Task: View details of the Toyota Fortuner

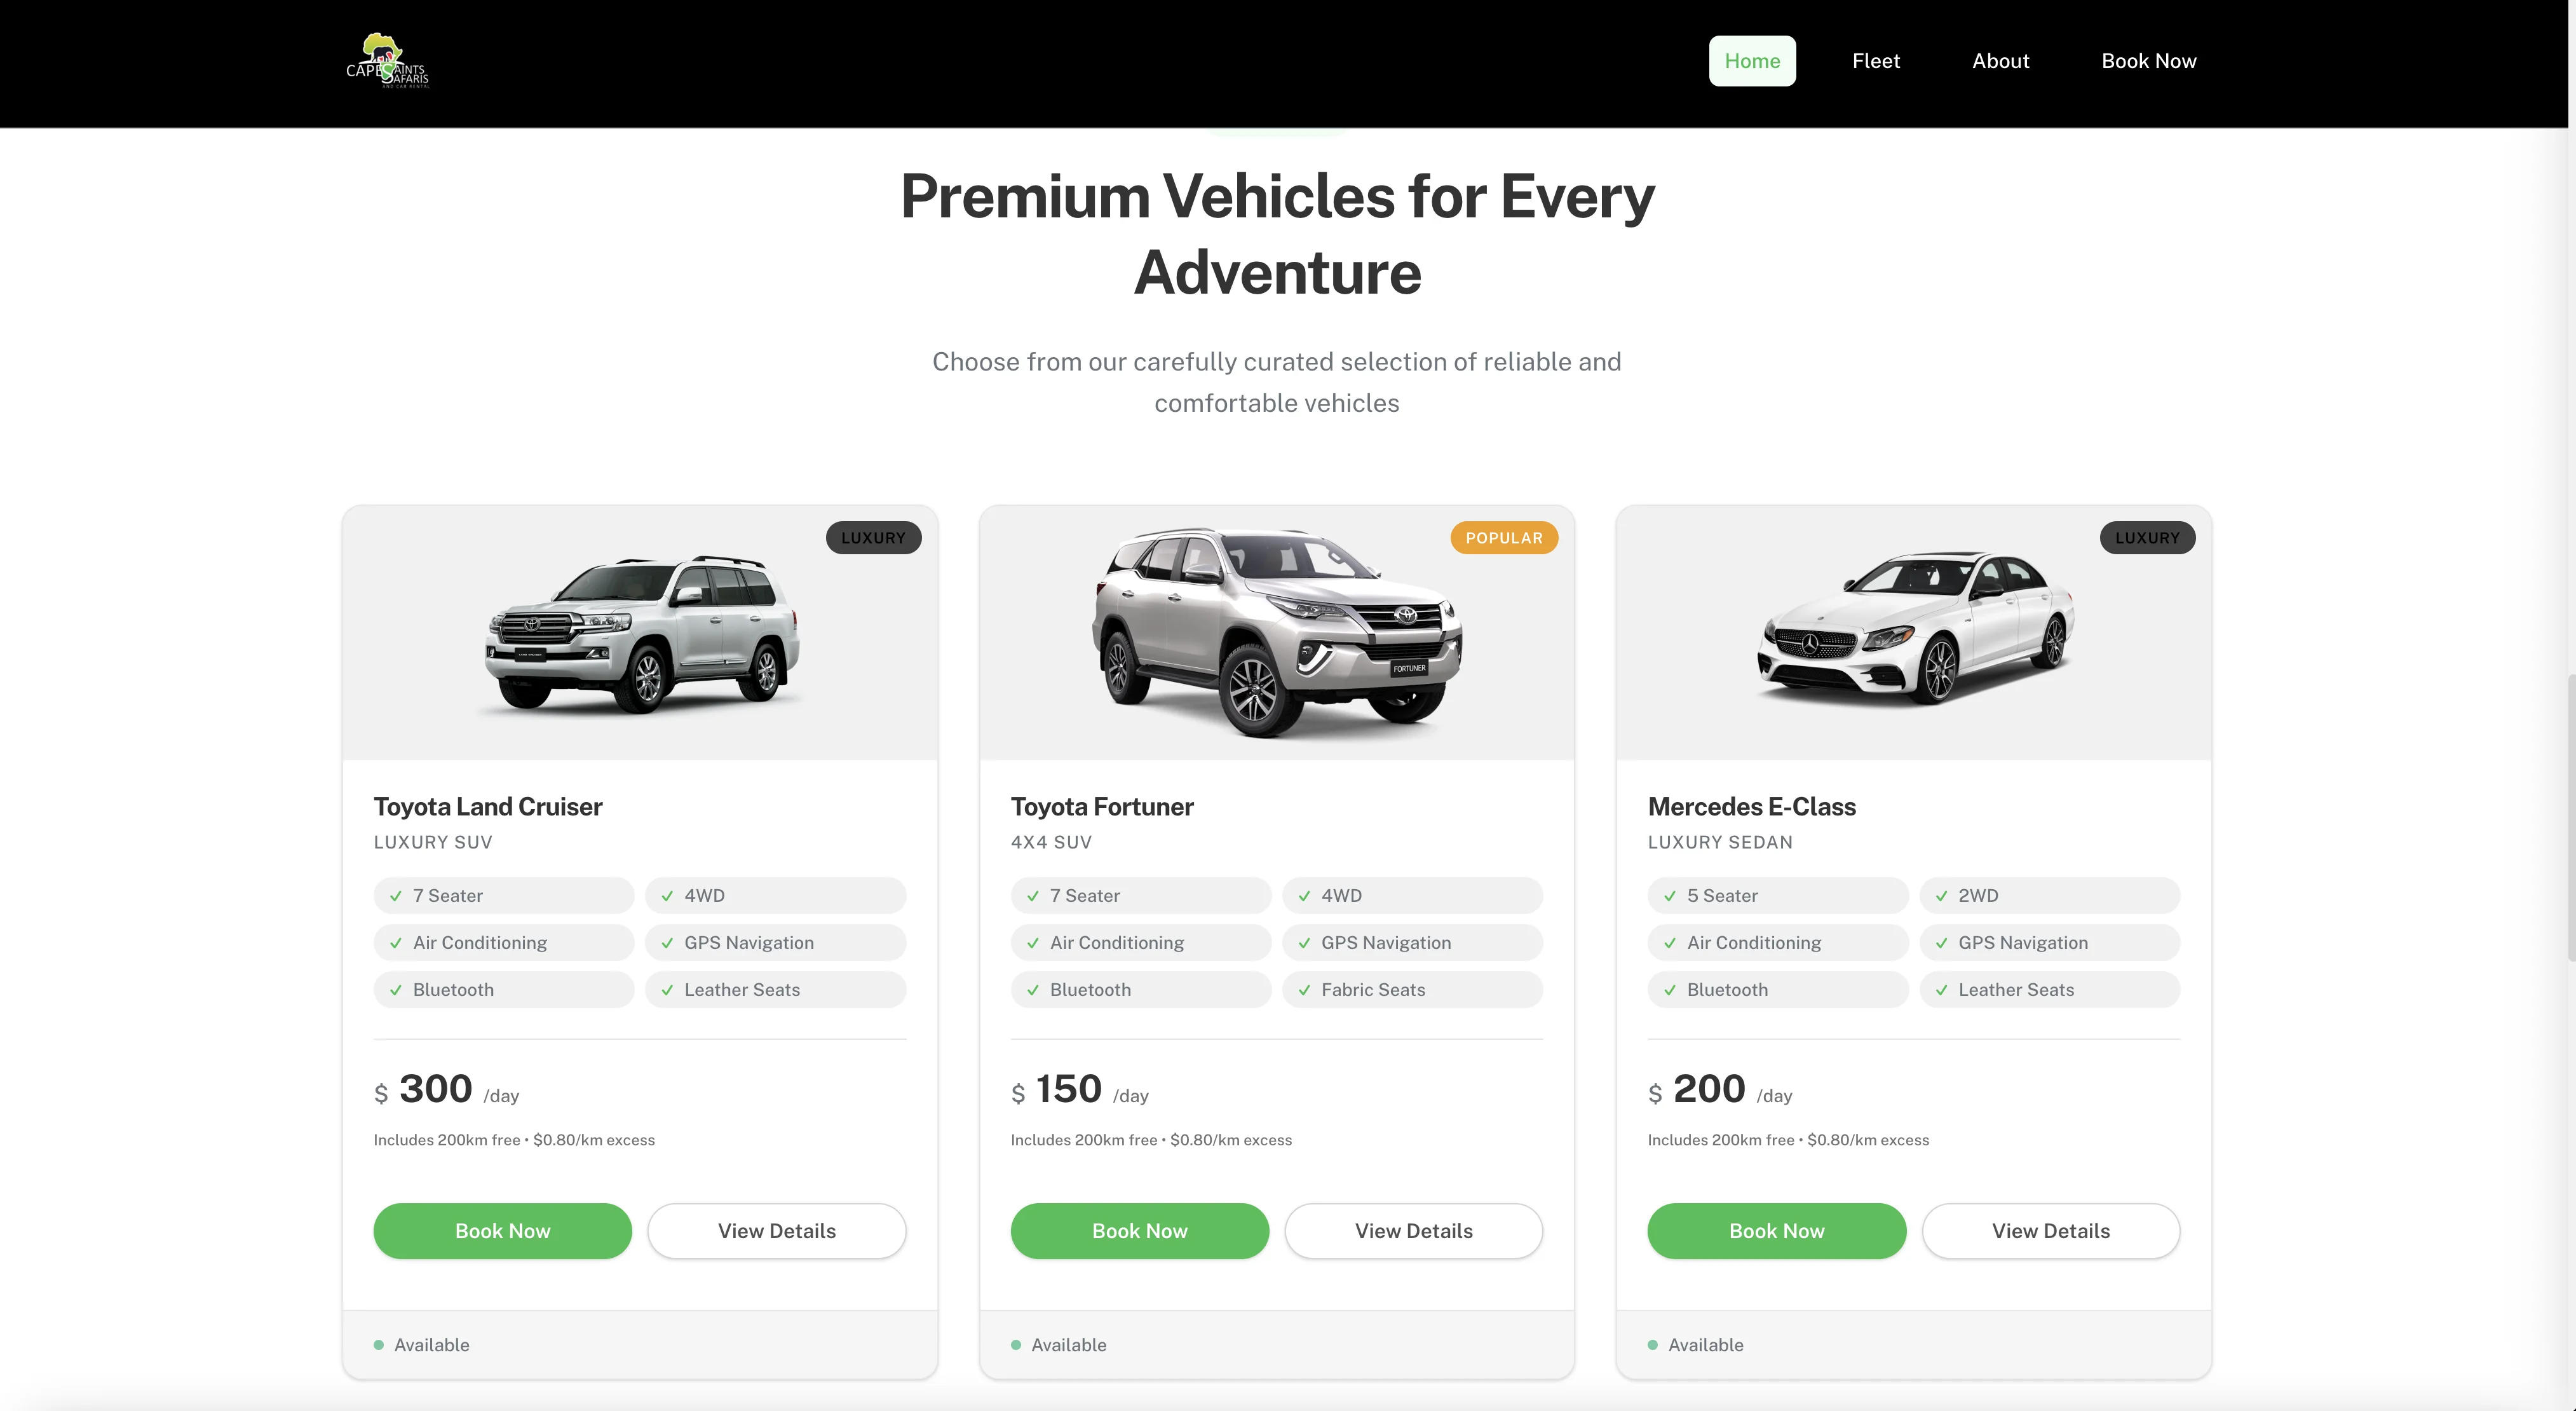Action: 1413,1231
